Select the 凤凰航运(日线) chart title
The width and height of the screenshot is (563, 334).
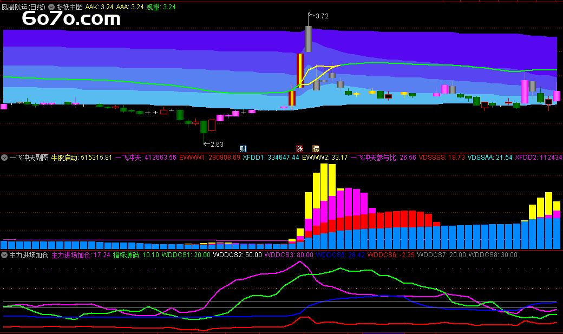click(x=23, y=7)
